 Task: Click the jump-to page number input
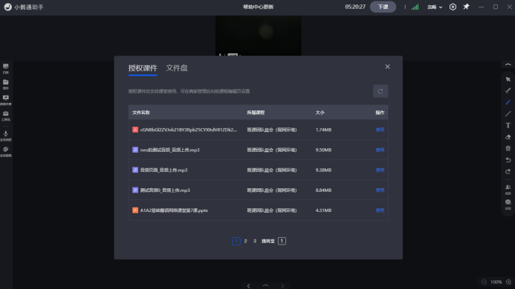(x=282, y=241)
